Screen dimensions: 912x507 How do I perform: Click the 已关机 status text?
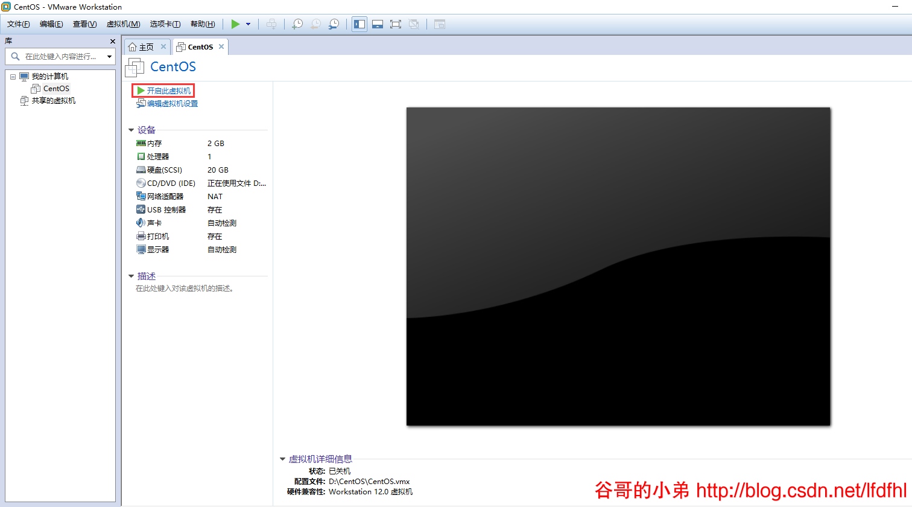pos(340,471)
